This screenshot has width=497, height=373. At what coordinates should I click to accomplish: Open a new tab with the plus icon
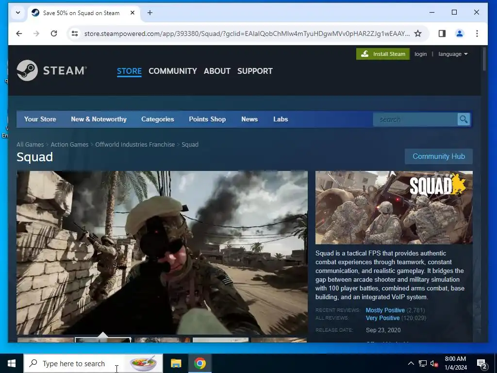point(150,13)
